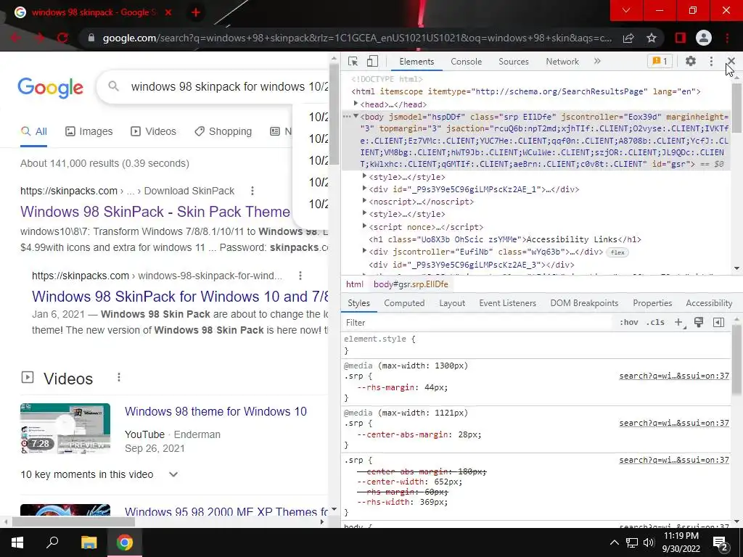Click the Google search box text

coord(229,87)
